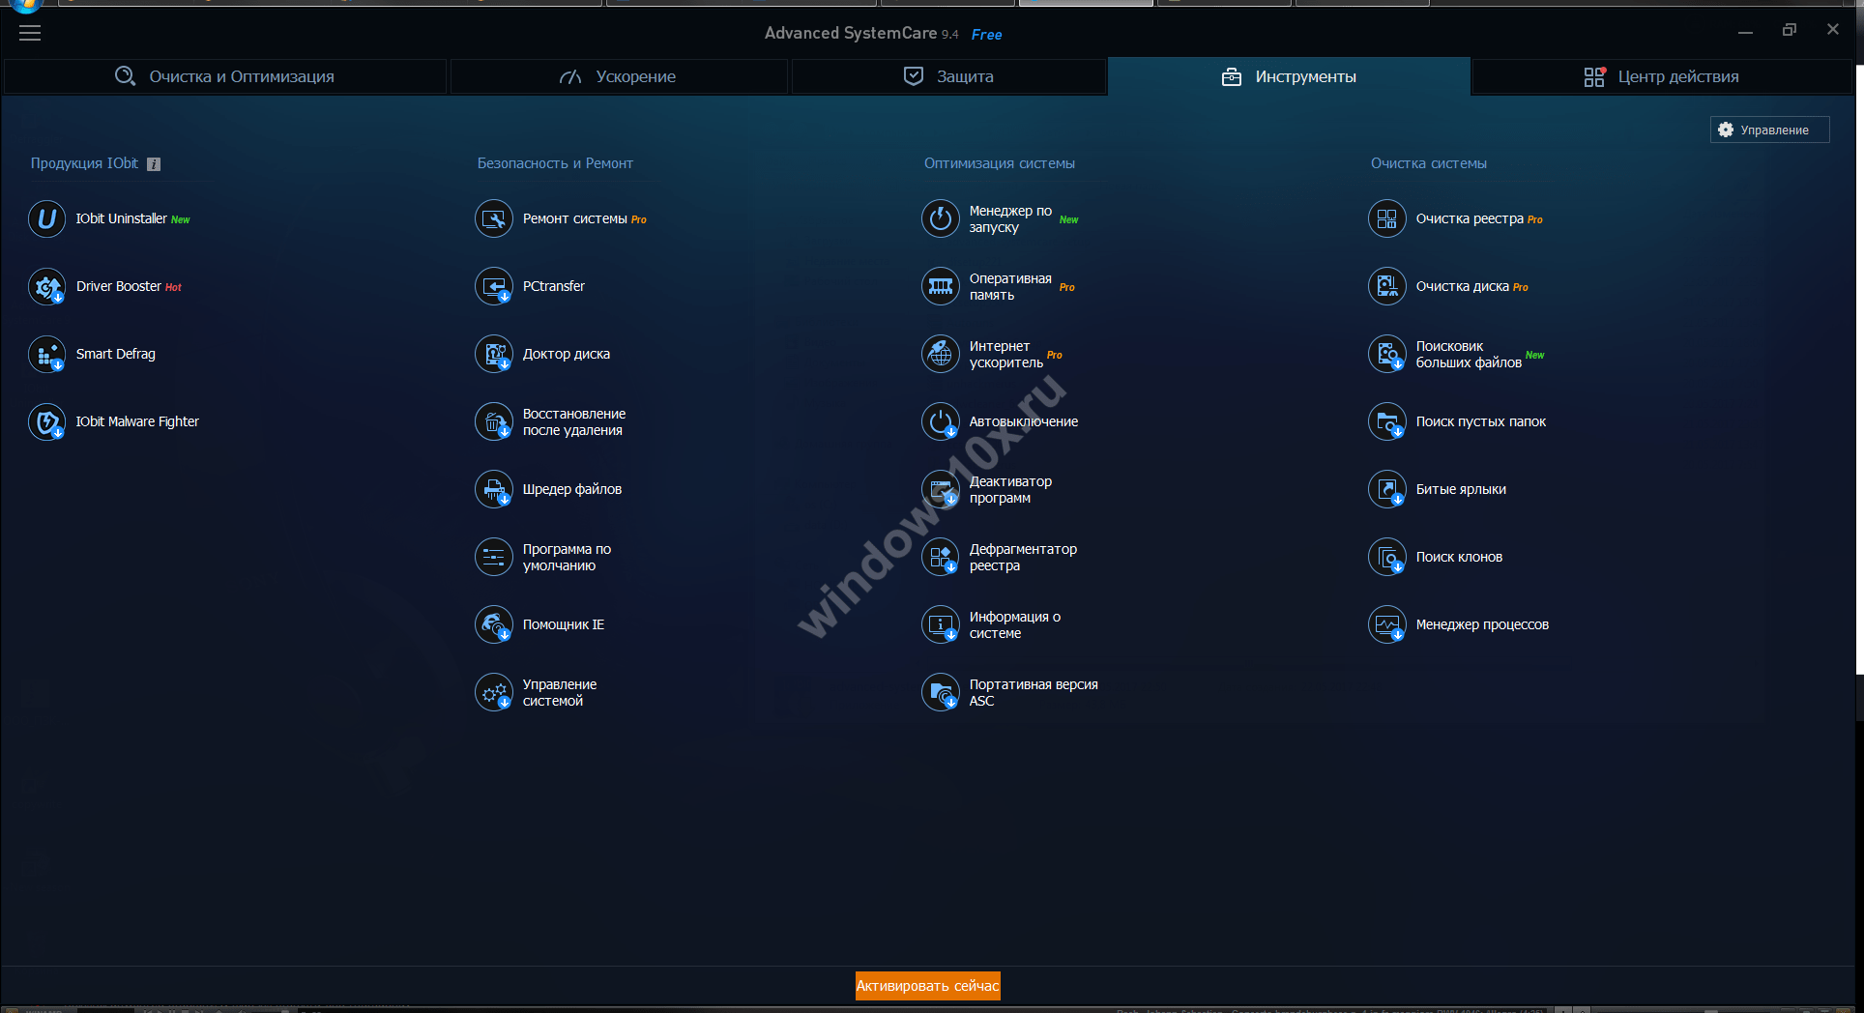Click the Битые ярлыки text
Image resolution: width=1864 pixels, height=1013 pixels.
tap(1461, 489)
